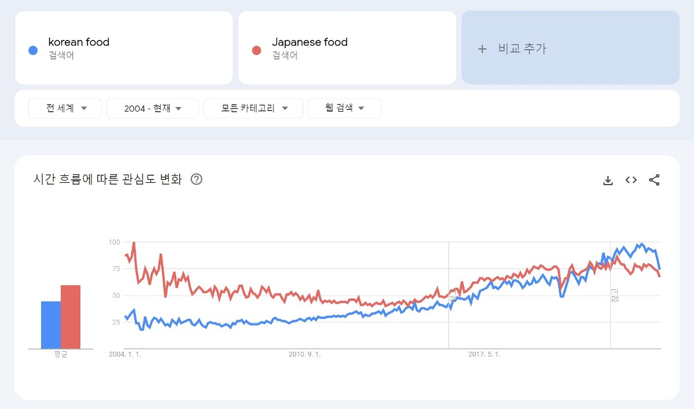Click the red dot beside Japanese food
Screen dimensions: 694x409
[x=257, y=50]
